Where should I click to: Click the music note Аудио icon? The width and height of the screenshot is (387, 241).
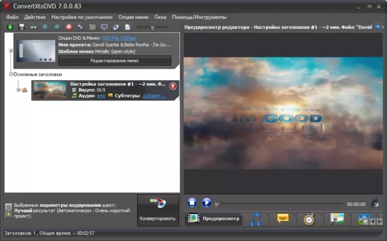tap(74, 96)
